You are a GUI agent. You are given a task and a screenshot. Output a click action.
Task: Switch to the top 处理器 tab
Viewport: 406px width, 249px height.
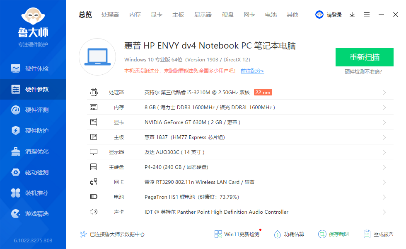click(110, 15)
